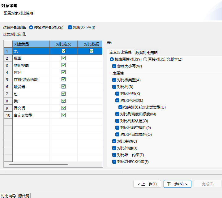Toggle 对比列类型(L) checkbox
Viewport: 222px width, 198px height.
pos(117,101)
